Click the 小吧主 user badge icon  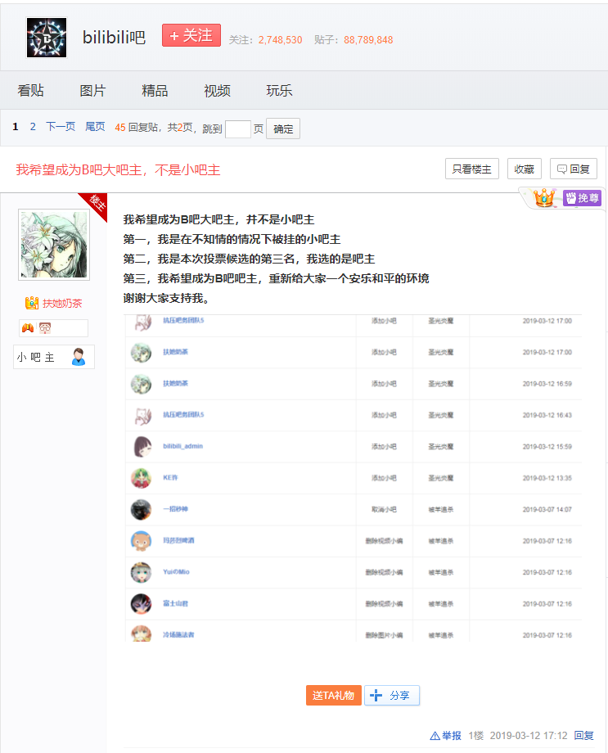click(x=79, y=357)
